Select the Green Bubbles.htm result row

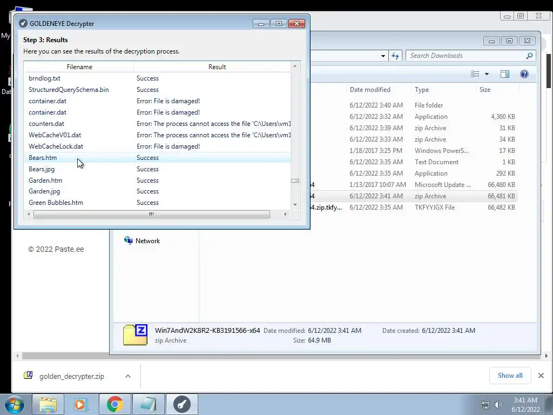click(x=158, y=203)
